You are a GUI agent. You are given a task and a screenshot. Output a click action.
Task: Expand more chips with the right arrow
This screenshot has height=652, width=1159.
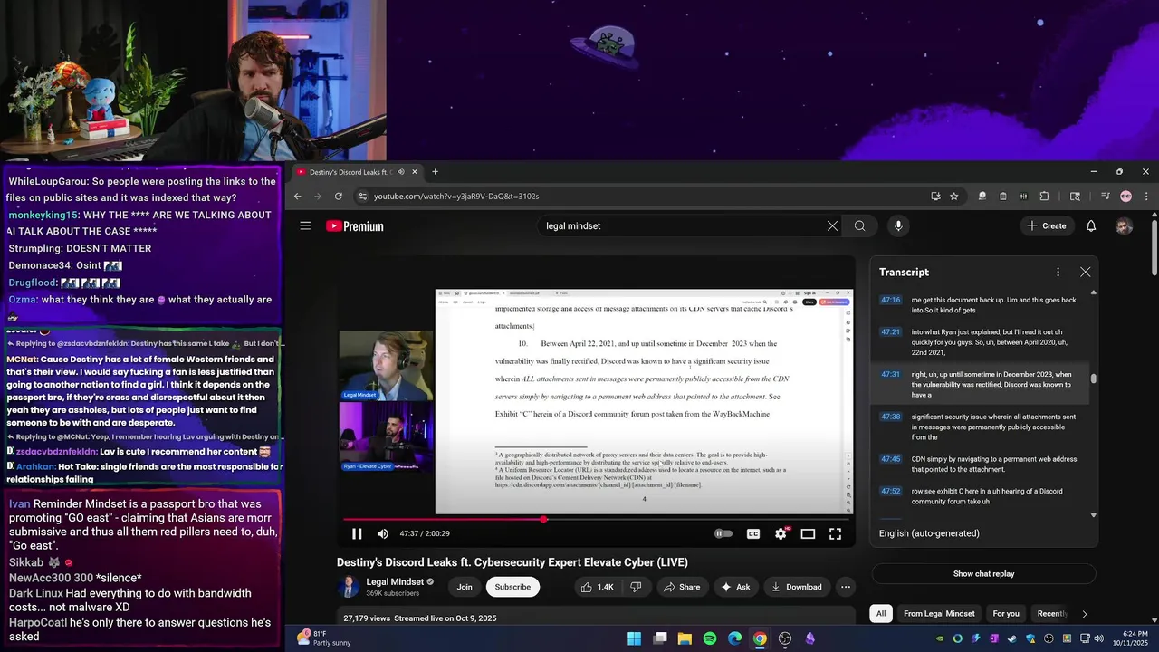point(1084,614)
